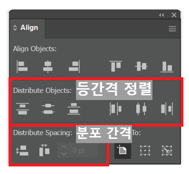
Task: Decrease spacing value with down arrow
Action: [x=64, y=154]
